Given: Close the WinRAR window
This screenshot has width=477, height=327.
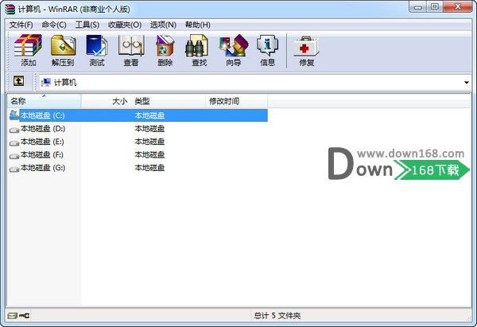Looking at the screenshot, I should (458, 7).
